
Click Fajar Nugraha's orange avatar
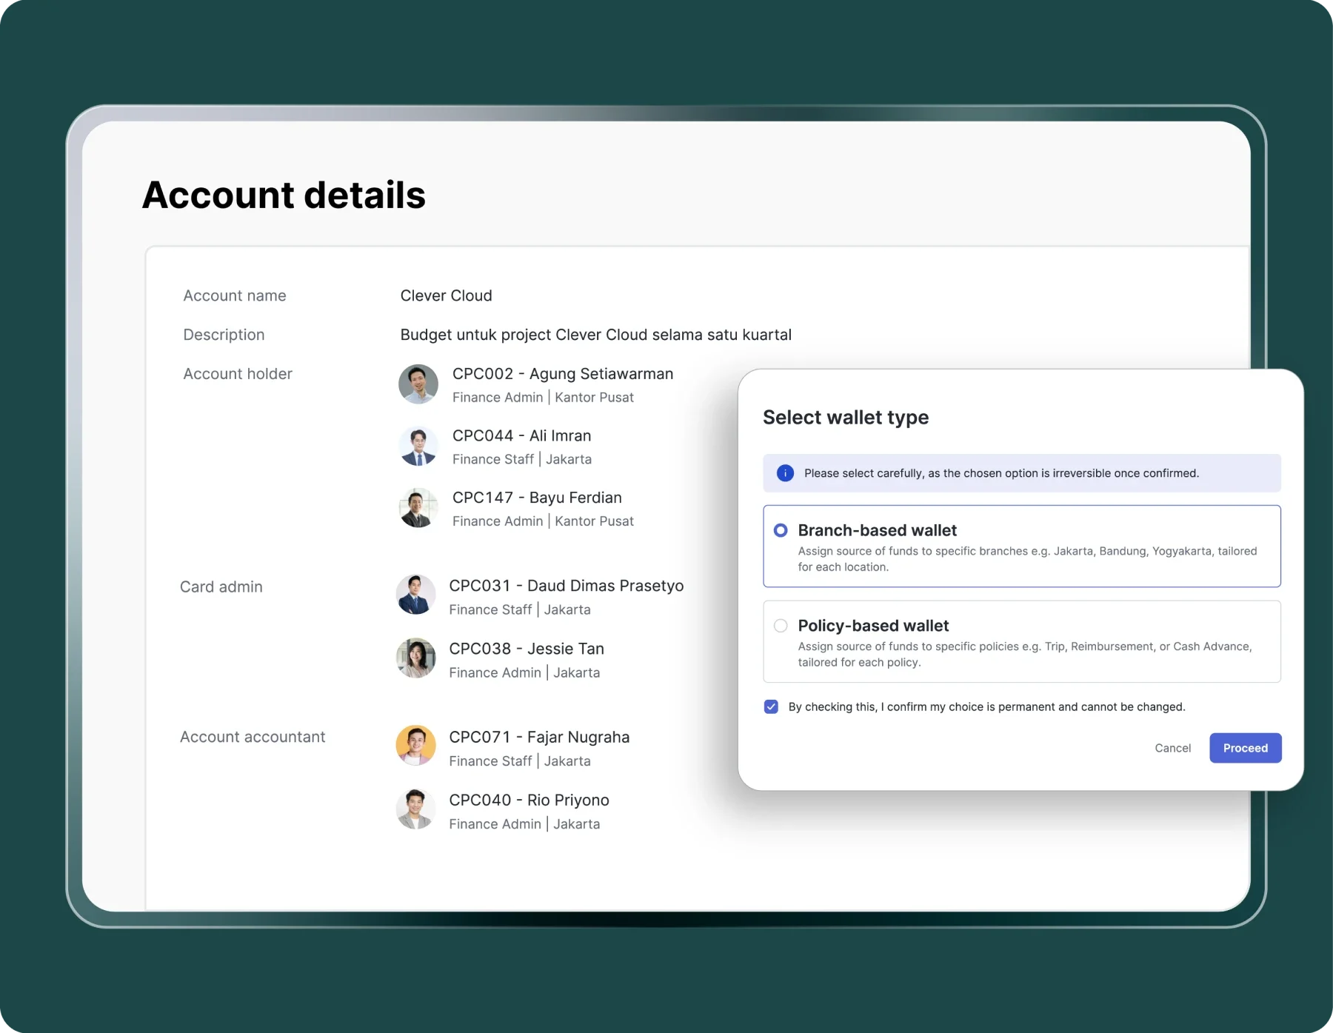click(415, 746)
